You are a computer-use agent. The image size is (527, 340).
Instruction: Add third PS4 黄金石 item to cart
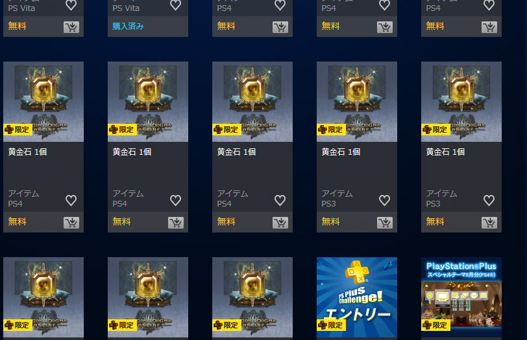(x=280, y=223)
